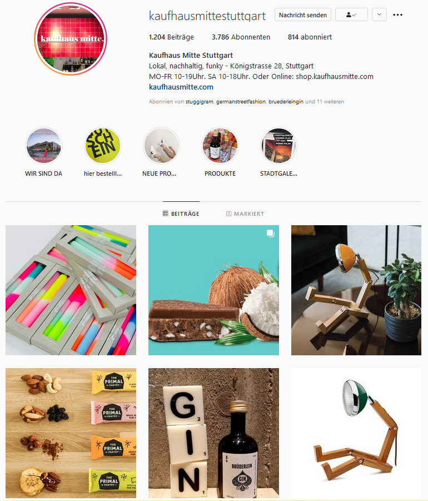The width and height of the screenshot is (428, 501).
Task: Click the following status person-check button
Action: coord(351,14)
